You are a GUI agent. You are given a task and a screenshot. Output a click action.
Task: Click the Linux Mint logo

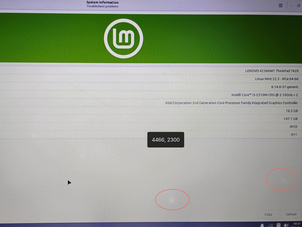point(123,39)
